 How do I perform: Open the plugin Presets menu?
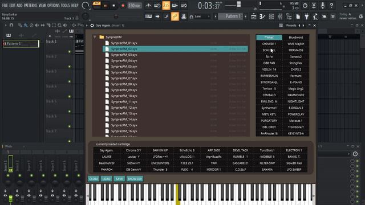(291, 25)
